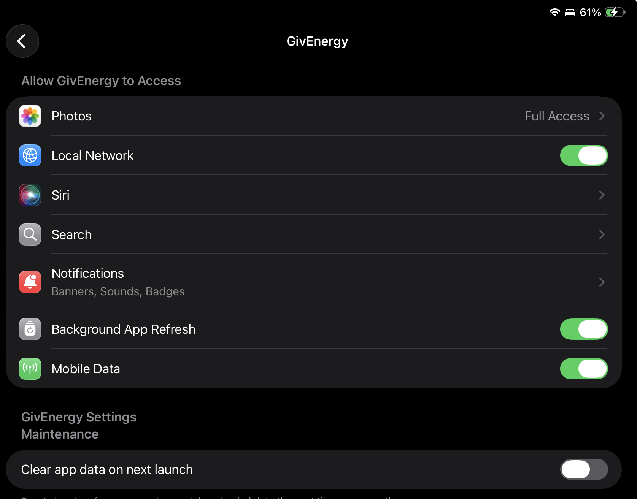The height and width of the screenshot is (499, 637).
Task: Tap the Siri orb icon
Action: coord(30,195)
